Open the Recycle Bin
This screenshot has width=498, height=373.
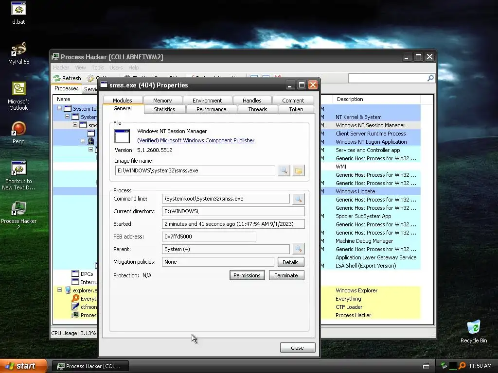[474, 331]
